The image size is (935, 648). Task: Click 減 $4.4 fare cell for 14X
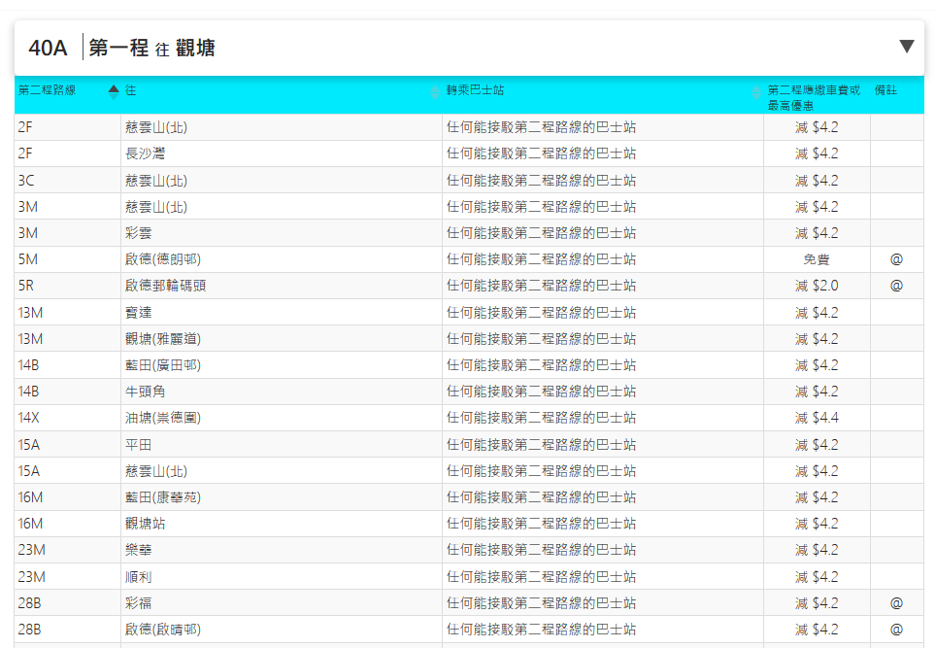point(816,418)
